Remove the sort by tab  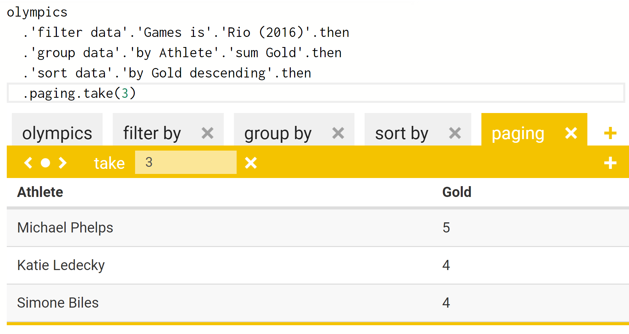[x=455, y=133]
